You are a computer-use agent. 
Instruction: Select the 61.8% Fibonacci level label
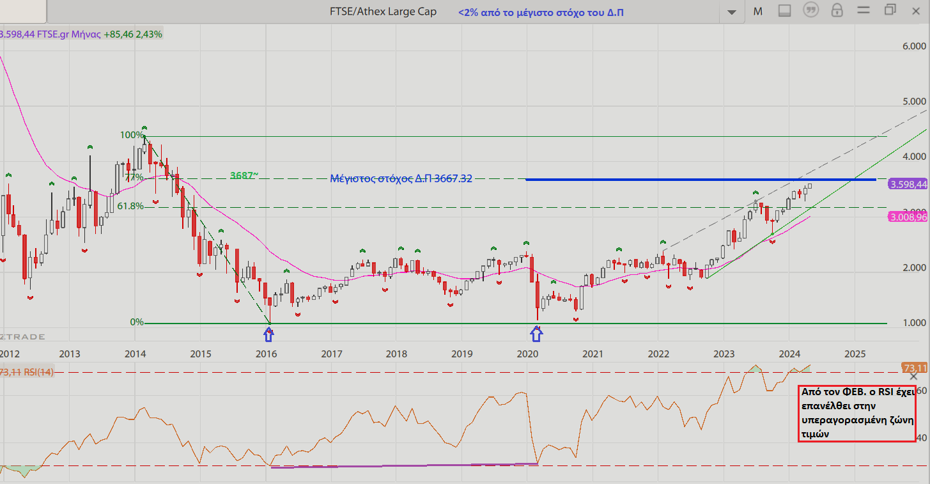point(130,206)
